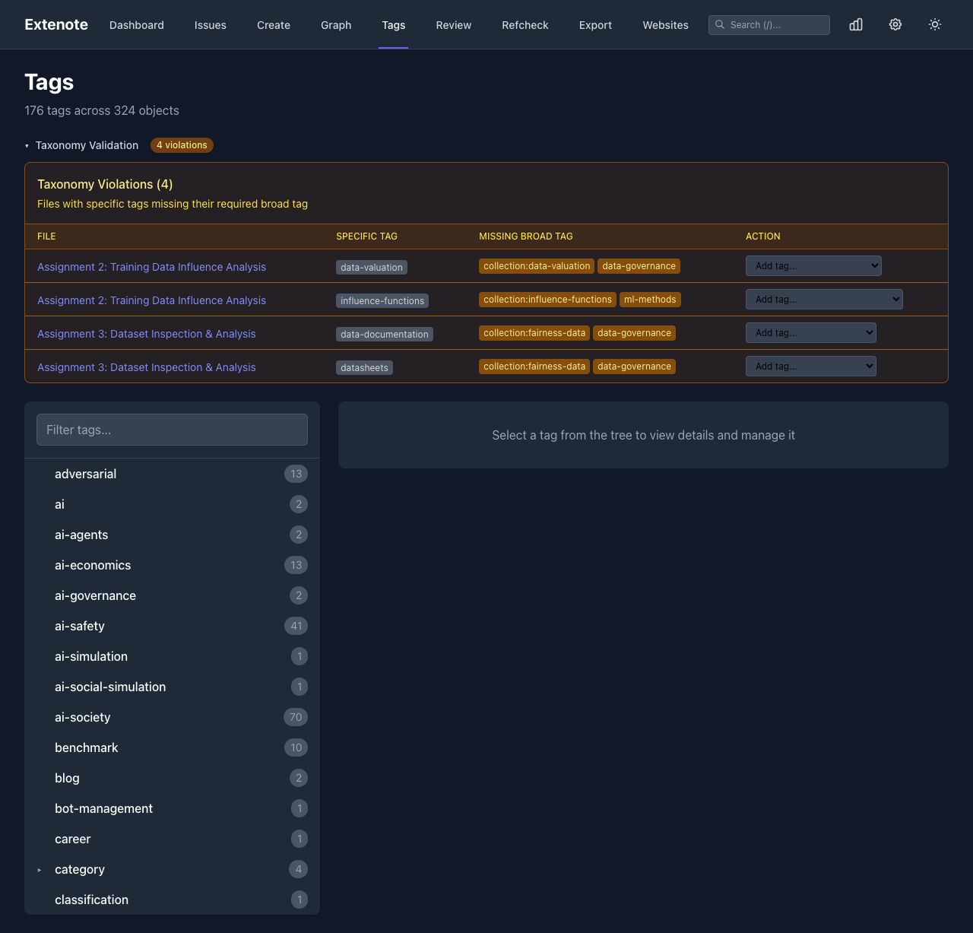Open Assignment 2: Training Data Influence Analysis
The height and width of the screenshot is (933, 973).
coord(151,266)
